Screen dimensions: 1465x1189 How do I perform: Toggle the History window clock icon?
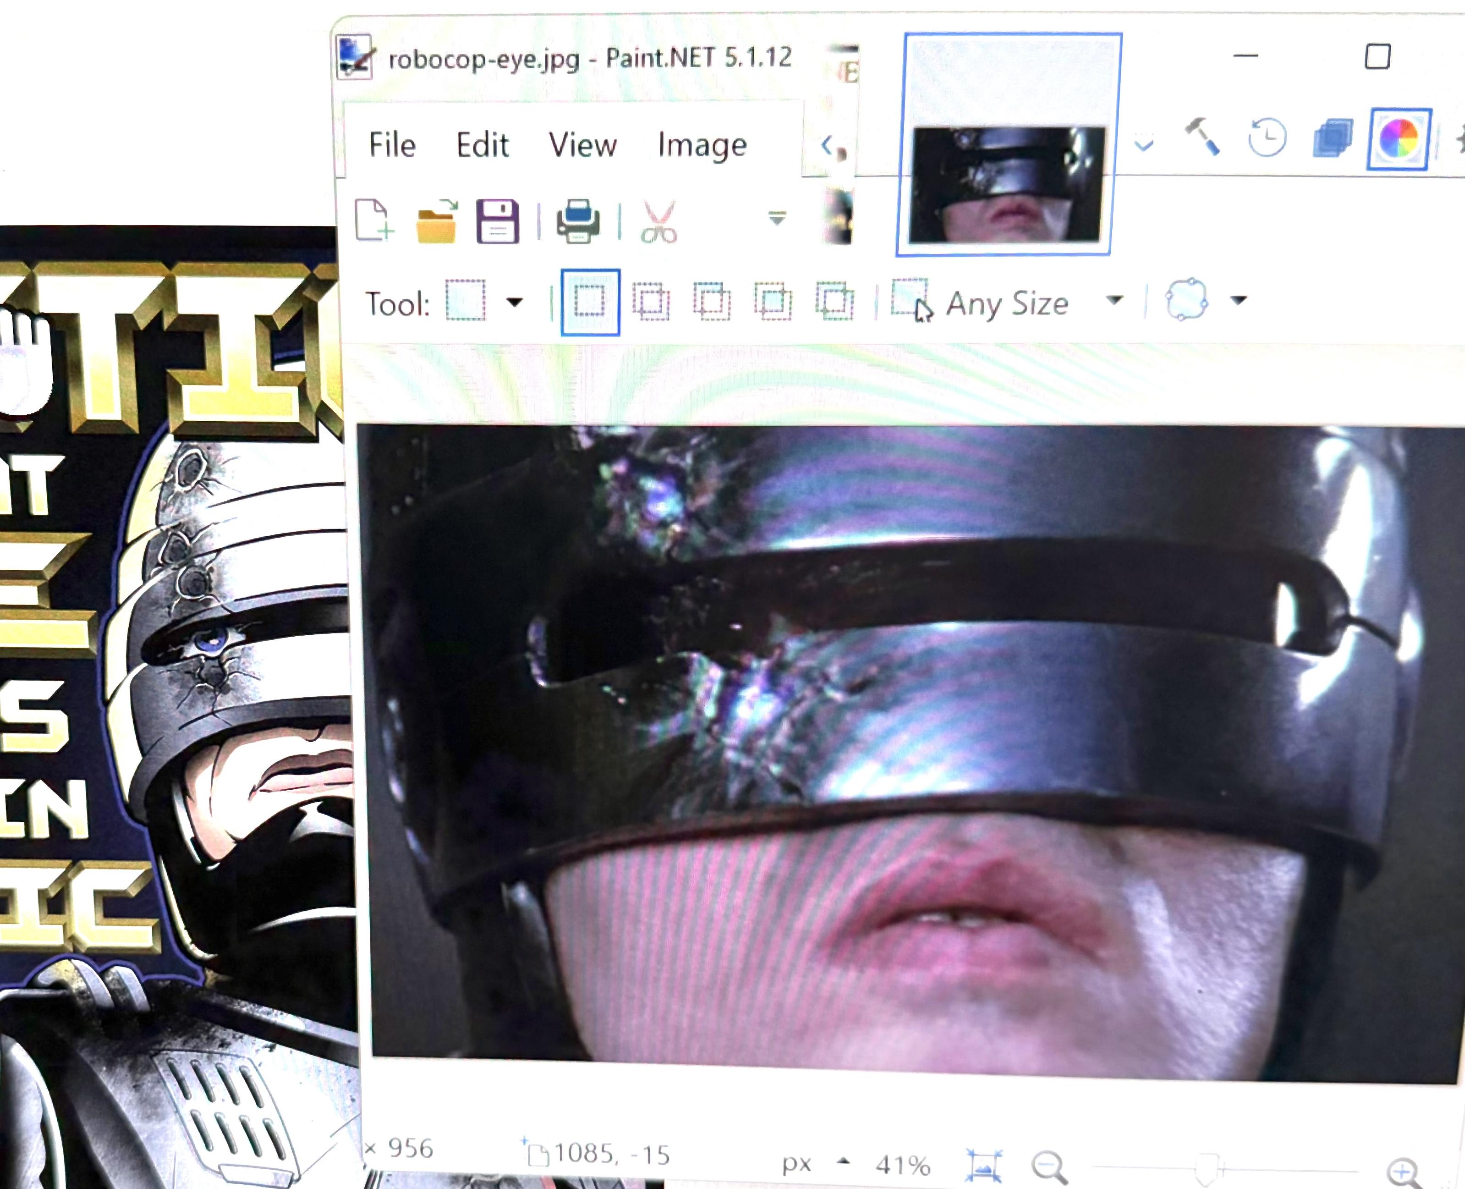pyautogui.click(x=1267, y=138)
